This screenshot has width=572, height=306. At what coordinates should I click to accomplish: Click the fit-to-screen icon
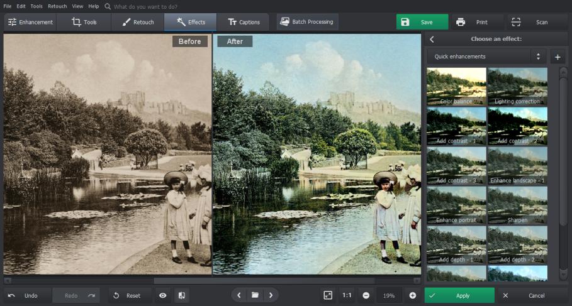click(328, 295)
